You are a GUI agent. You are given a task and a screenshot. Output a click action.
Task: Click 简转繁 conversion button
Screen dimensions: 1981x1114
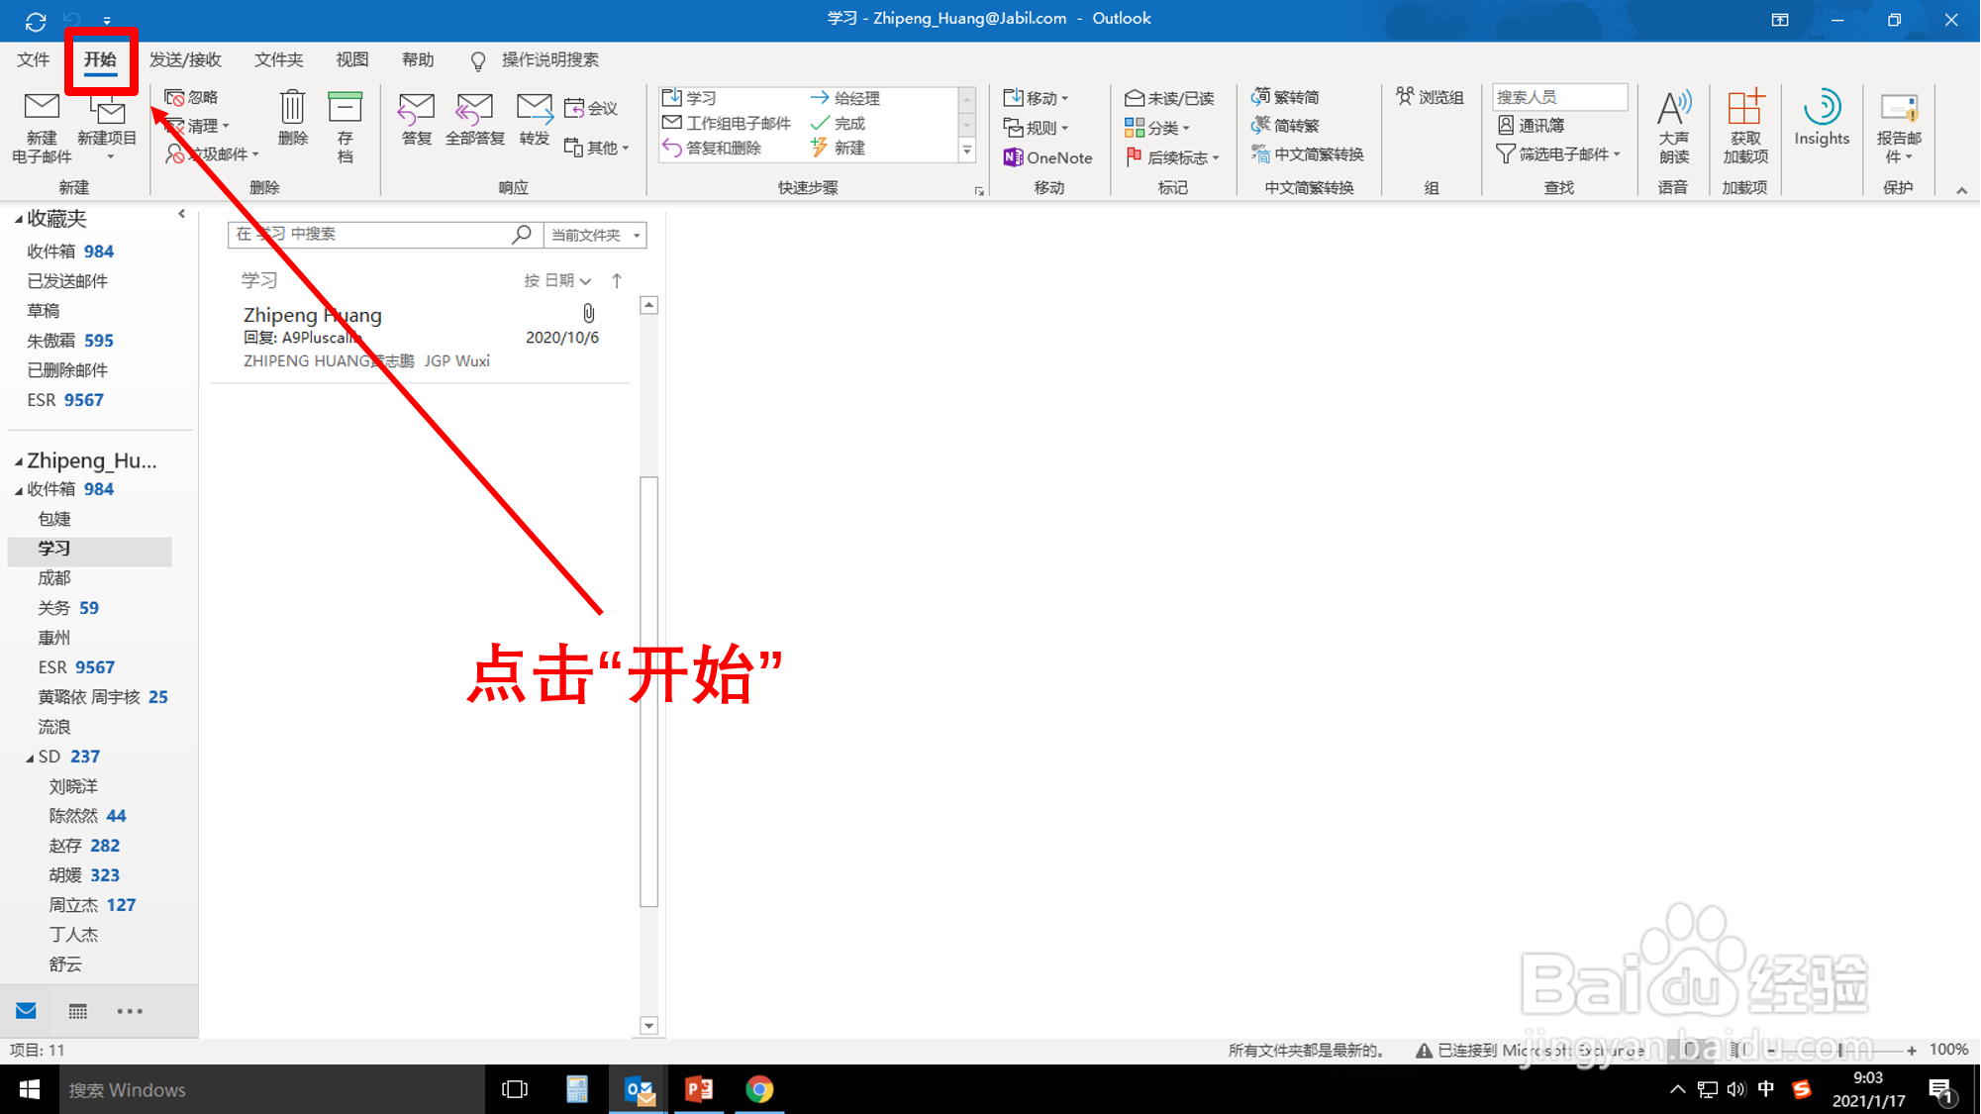click(x=1287, y=126)
